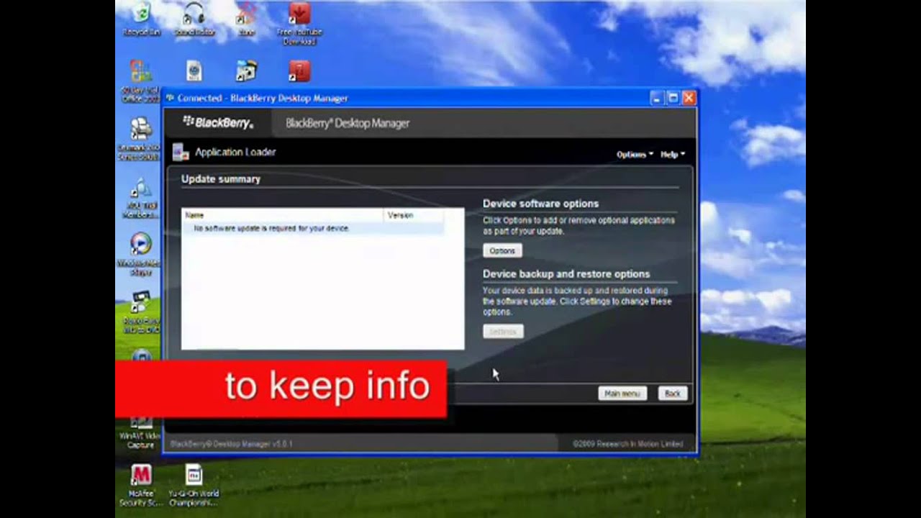Open the WinAVI Video Capture shortcut

tap(141, 432)
